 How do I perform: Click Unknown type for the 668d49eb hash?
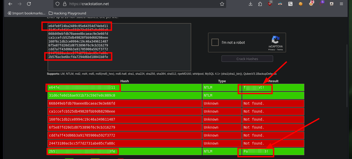211,103
